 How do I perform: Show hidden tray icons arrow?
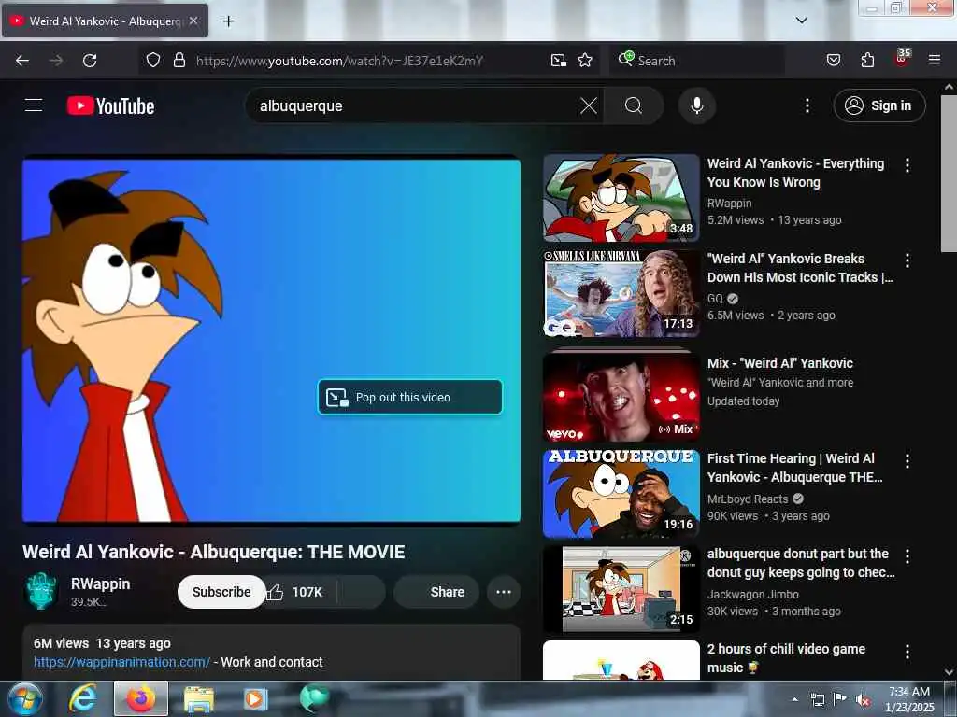coord(794,699)
